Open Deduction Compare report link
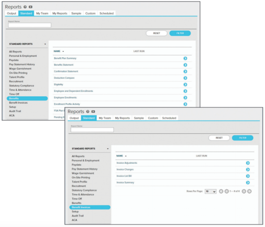 64,78
